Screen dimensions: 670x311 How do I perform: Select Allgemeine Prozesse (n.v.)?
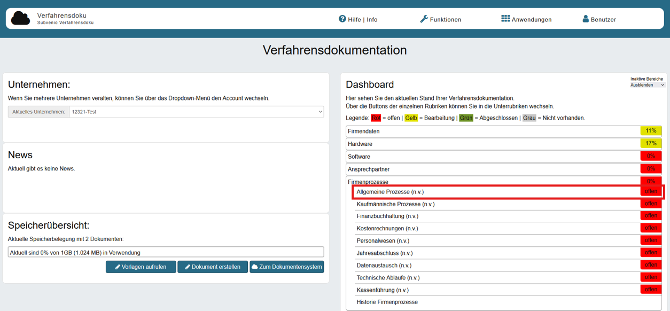pyautogui.click(x=508, y=192)
